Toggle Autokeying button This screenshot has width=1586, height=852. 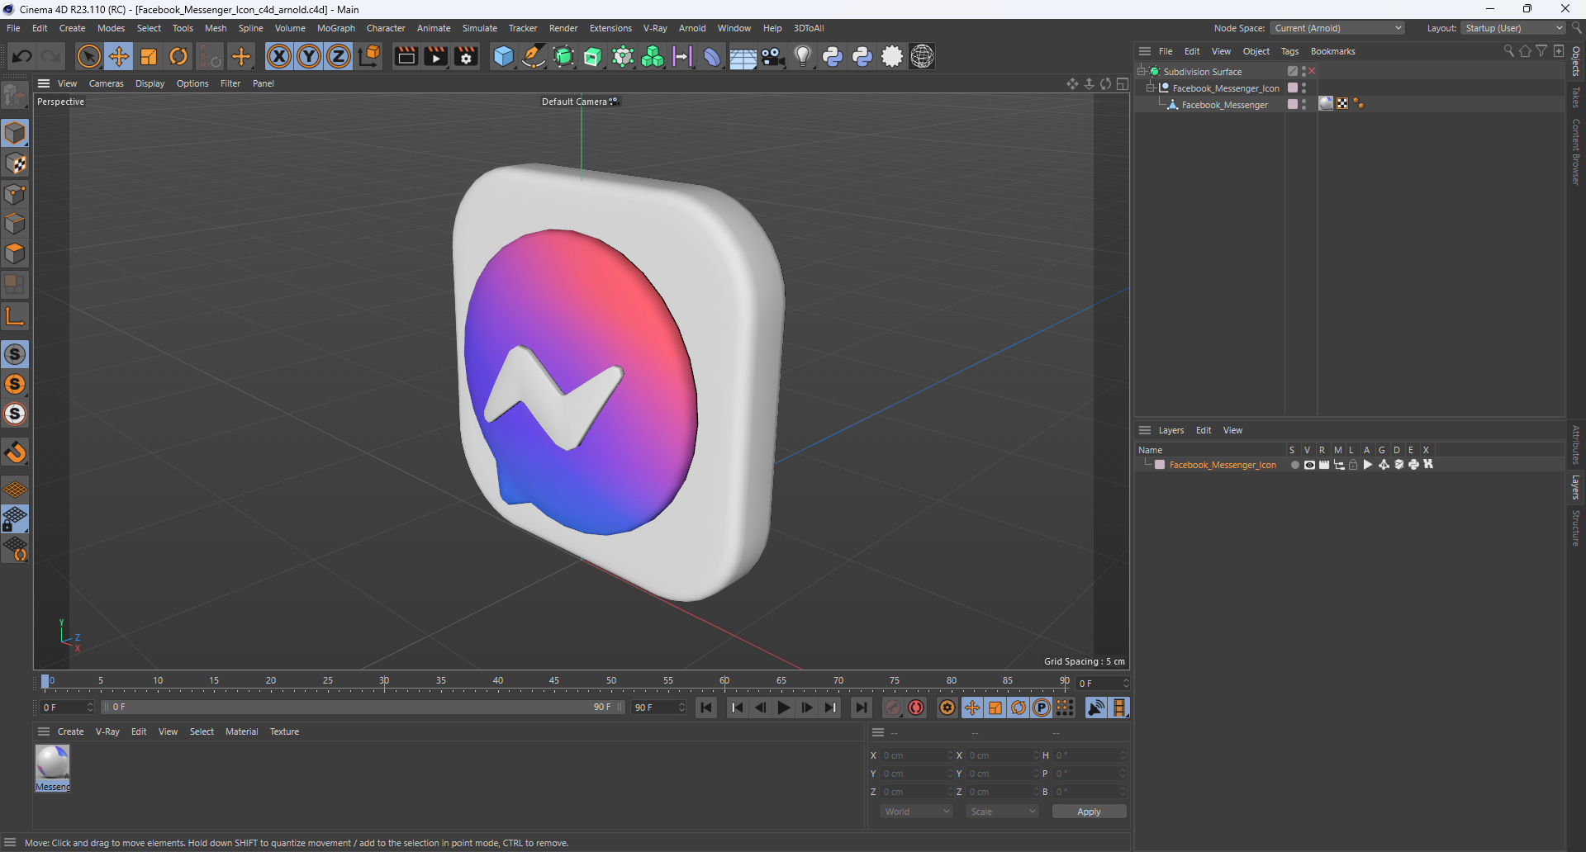click(916, 708)
